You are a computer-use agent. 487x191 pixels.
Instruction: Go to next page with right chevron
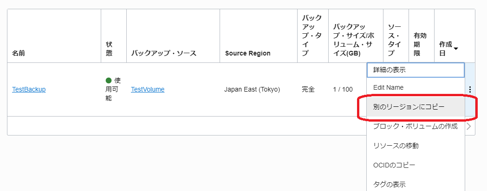click(469, 126)
